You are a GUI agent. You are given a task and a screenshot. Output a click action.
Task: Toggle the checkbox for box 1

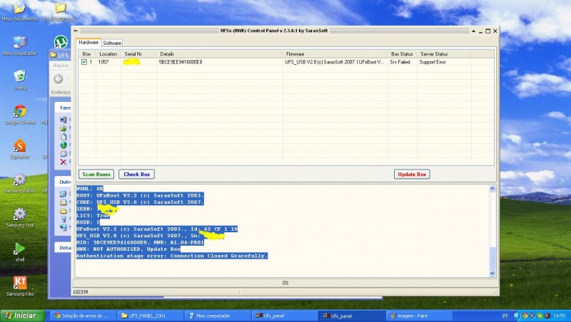click(84, 62)
